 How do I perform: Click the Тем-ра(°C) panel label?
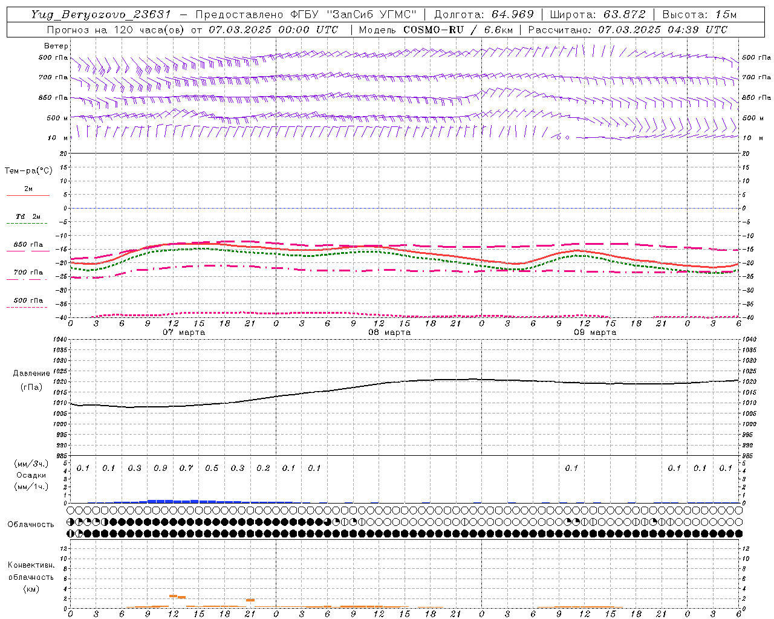28,171
